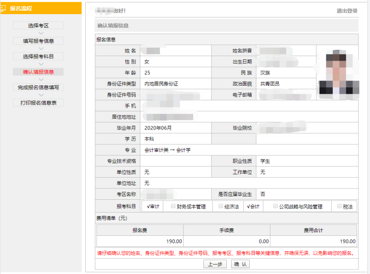
Task: Click the 上一步 button
Action: 216,264
